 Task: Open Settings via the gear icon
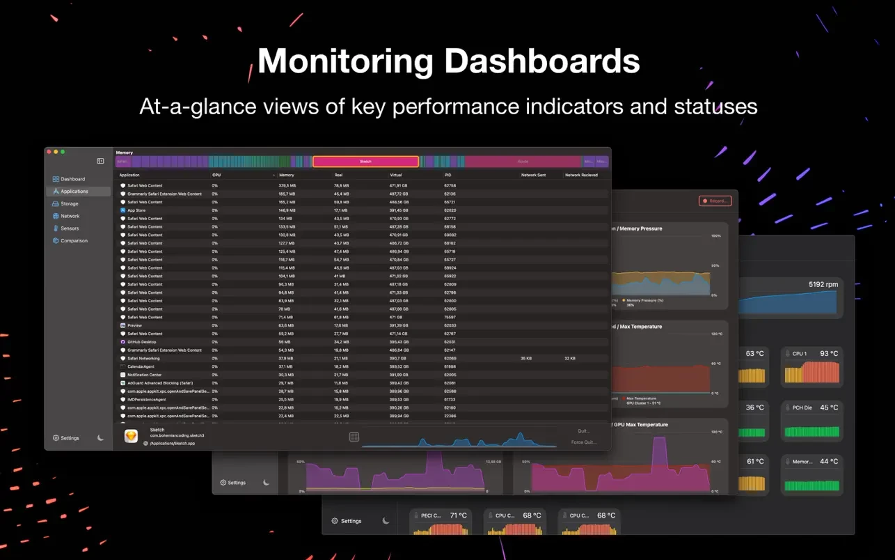[56, 438]
